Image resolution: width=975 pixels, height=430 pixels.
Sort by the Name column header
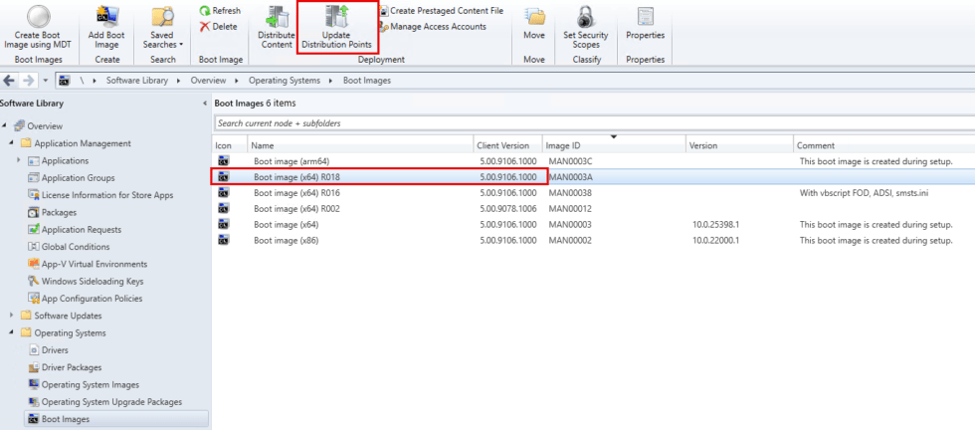360,145
